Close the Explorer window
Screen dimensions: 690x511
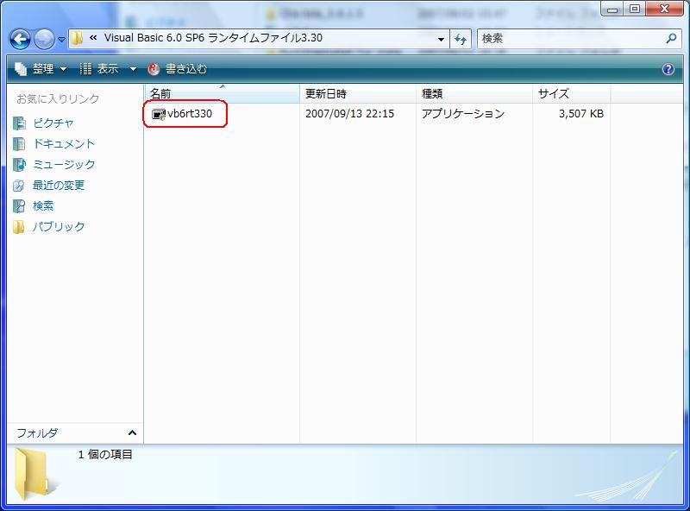(x=664, y=9)
